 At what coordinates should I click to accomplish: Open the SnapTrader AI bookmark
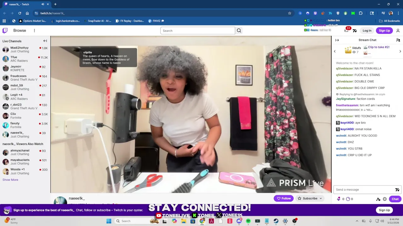click(97, 21)
